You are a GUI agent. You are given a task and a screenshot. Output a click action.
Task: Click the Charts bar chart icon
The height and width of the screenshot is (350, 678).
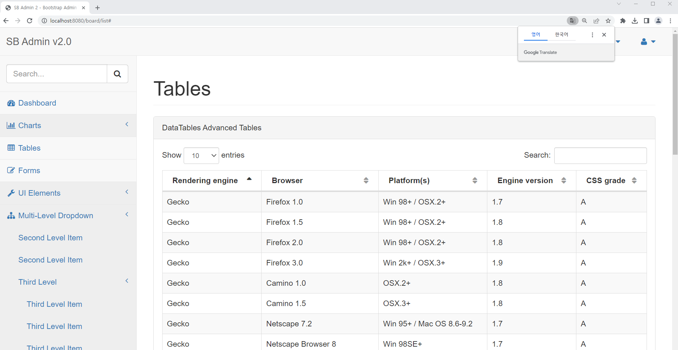[x=11, y=126]
